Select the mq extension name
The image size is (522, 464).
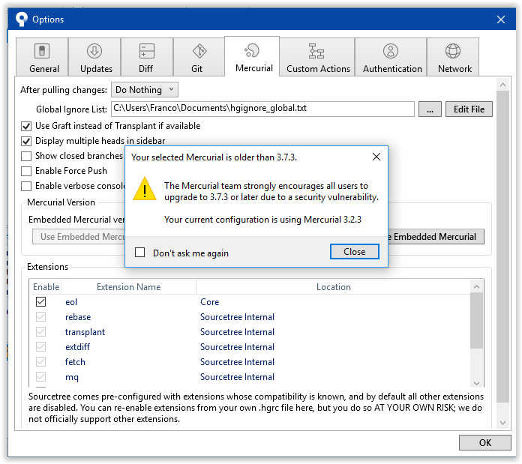(72, 377)
